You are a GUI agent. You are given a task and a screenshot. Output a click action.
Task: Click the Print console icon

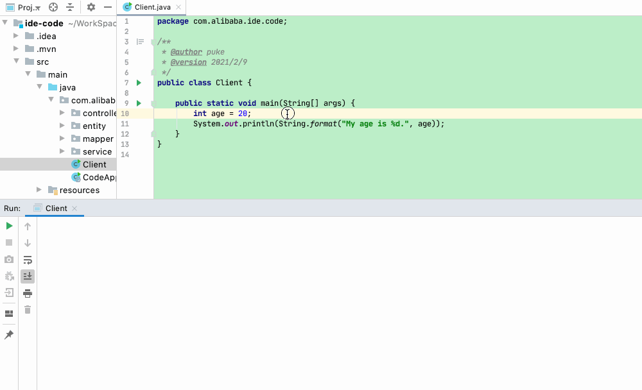coord(28,293)
